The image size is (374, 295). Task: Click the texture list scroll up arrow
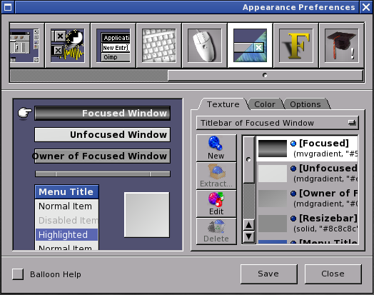tap(249, 225)
